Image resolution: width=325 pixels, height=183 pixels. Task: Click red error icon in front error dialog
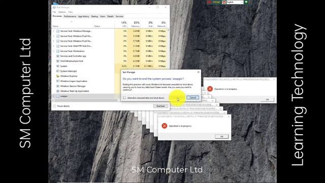point(165,126)
